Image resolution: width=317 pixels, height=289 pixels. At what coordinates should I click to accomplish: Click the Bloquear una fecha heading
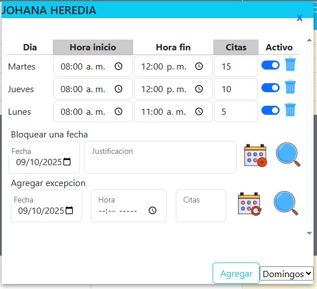(49, 134)
